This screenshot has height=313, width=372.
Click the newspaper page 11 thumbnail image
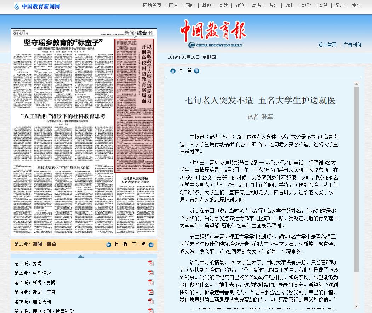click(x=84, y=132)
